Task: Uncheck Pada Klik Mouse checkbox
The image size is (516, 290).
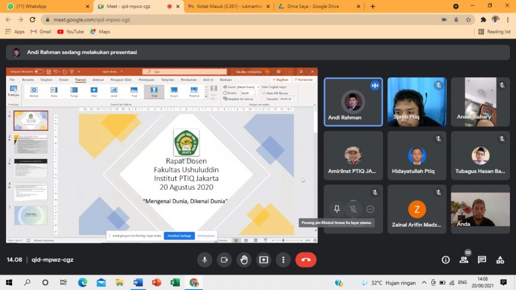Action: [264, 93]
